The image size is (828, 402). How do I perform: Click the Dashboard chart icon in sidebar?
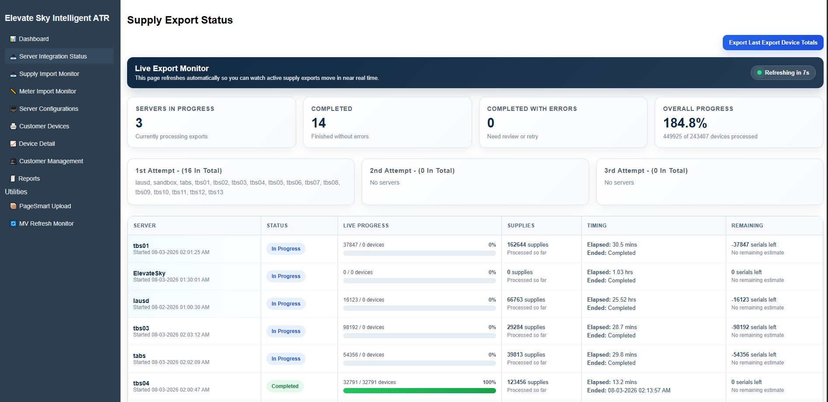click(x=13, y=39)
